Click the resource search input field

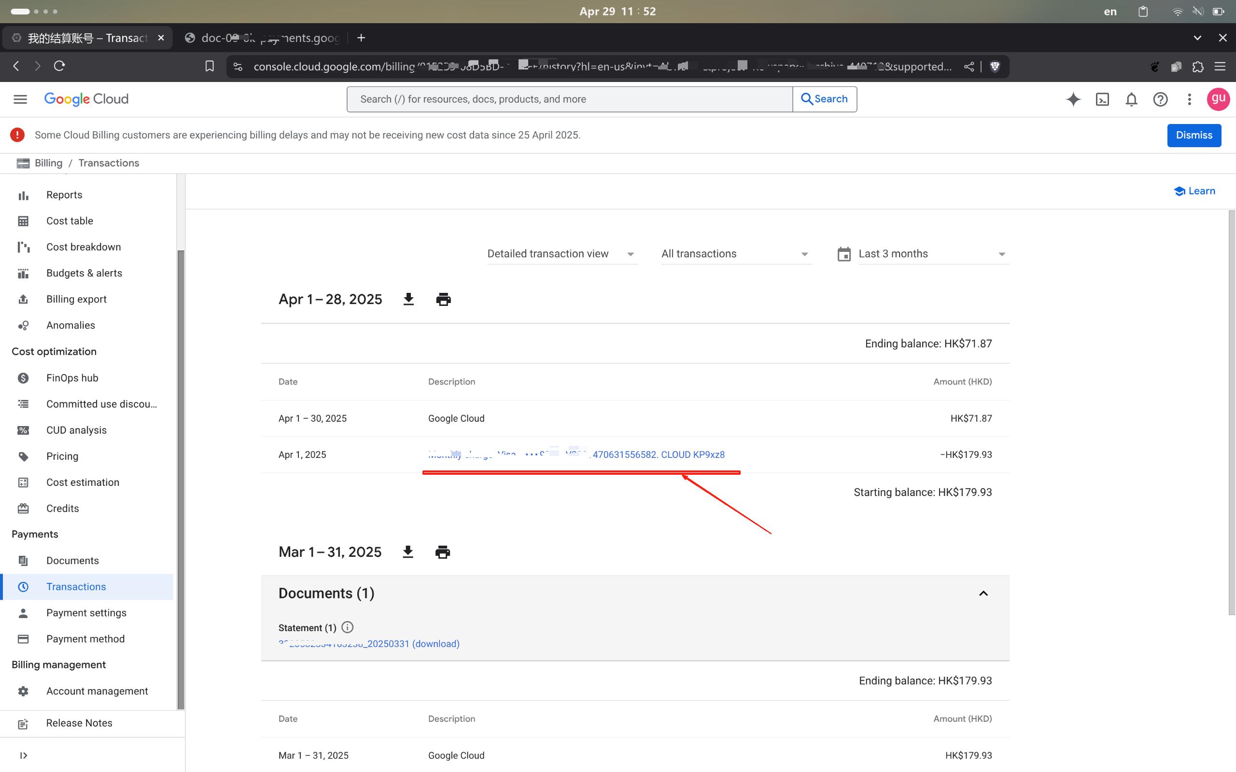tap(570, 99)
